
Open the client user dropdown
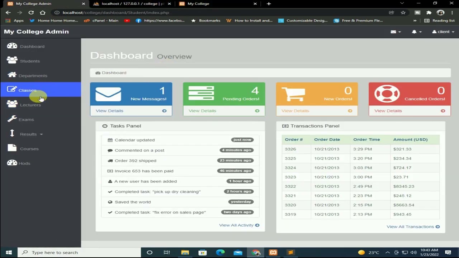443,32
